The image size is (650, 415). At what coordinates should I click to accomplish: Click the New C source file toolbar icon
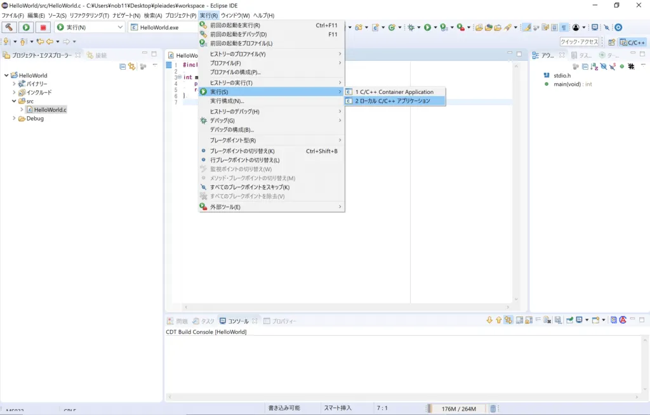tap(375, 27)
